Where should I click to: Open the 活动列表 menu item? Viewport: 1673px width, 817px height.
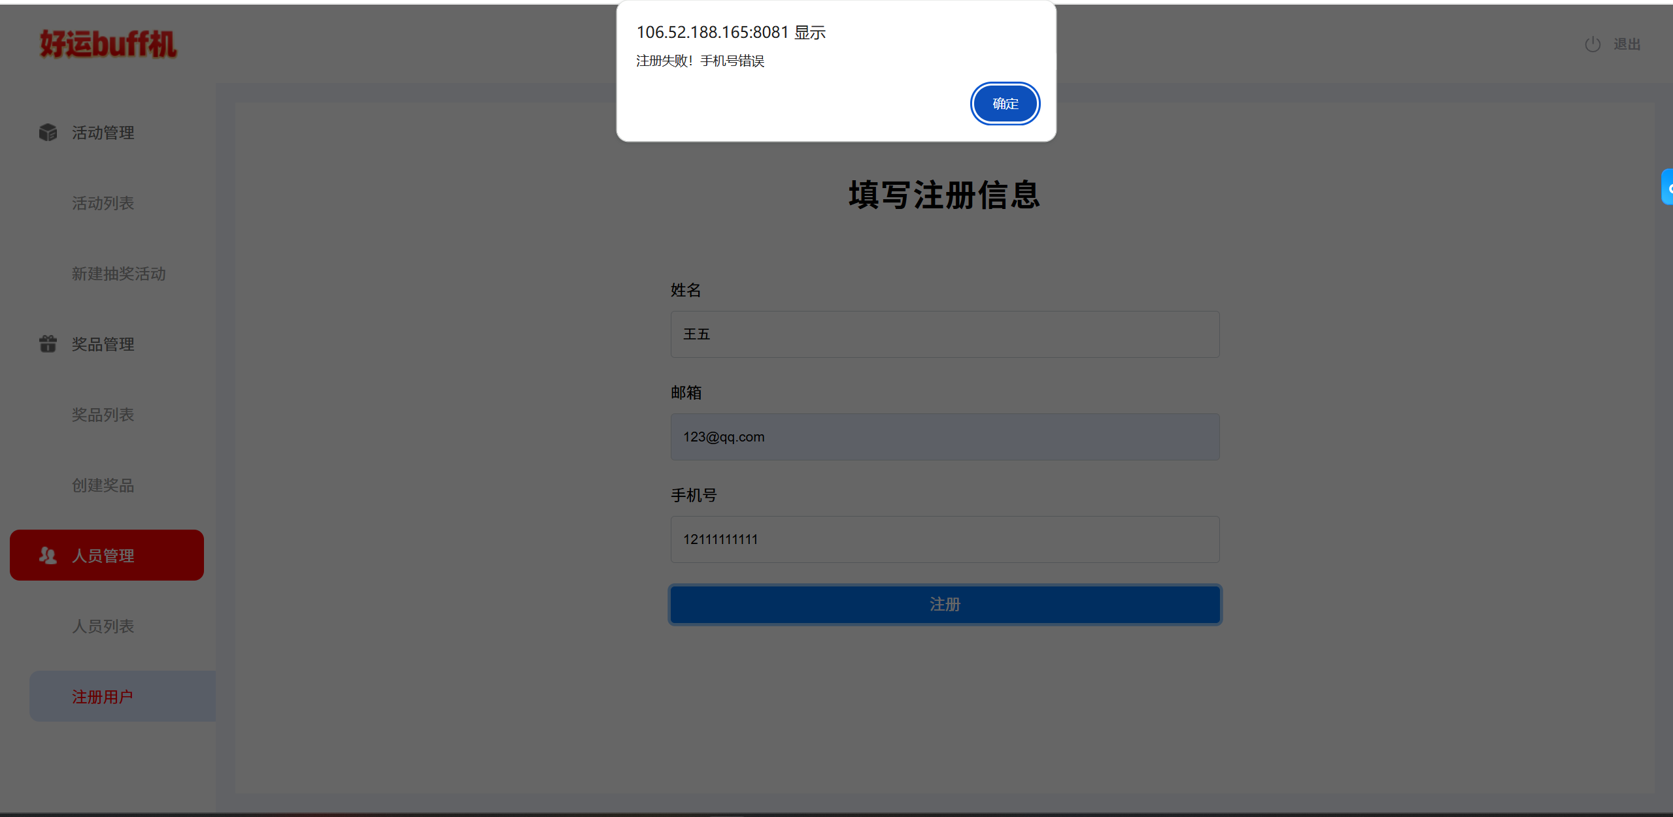103,203
